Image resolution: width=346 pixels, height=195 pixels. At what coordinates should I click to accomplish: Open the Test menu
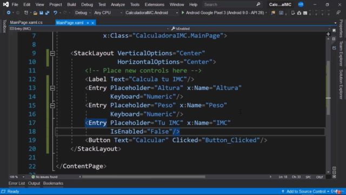click(102, 4)
